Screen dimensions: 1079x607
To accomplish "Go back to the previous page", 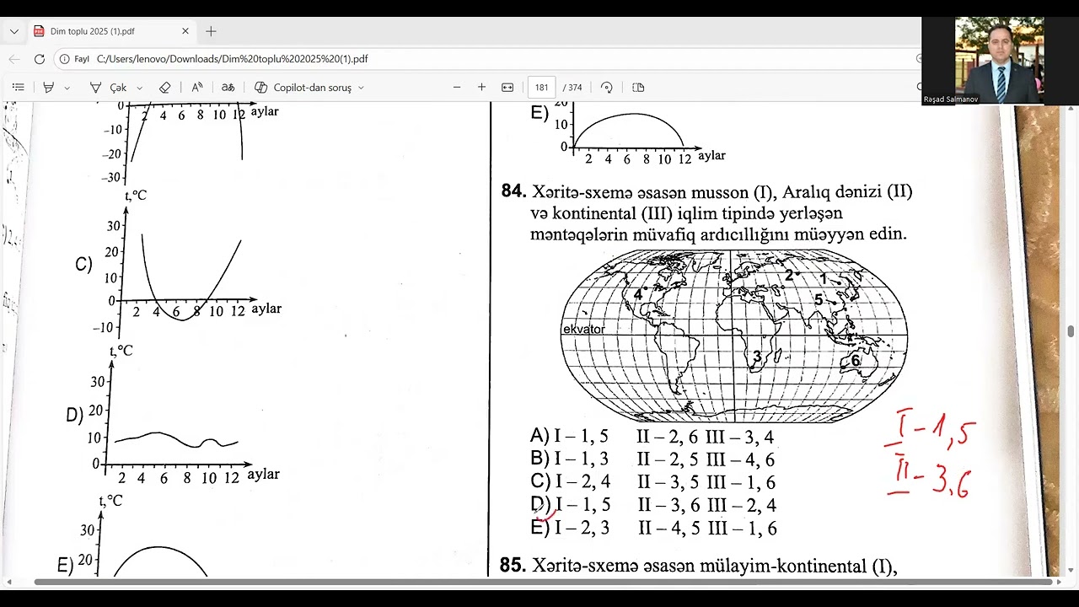I will coord(13,59).
